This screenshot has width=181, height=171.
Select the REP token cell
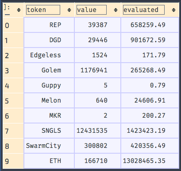click(x=49, y=25)
